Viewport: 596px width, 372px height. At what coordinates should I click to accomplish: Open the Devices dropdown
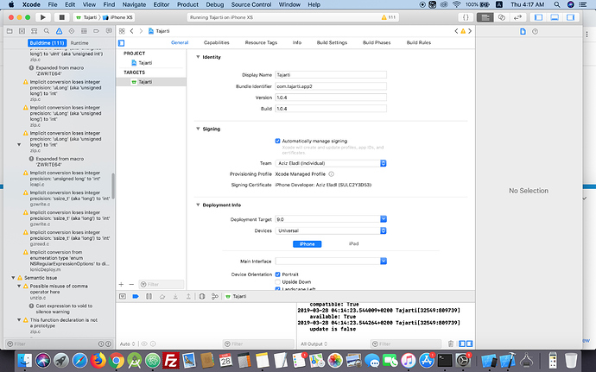click(x=331, y=230)
